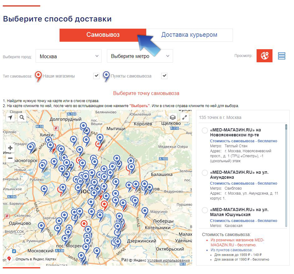Zoom out the map with minus button

tap(10, 158)
